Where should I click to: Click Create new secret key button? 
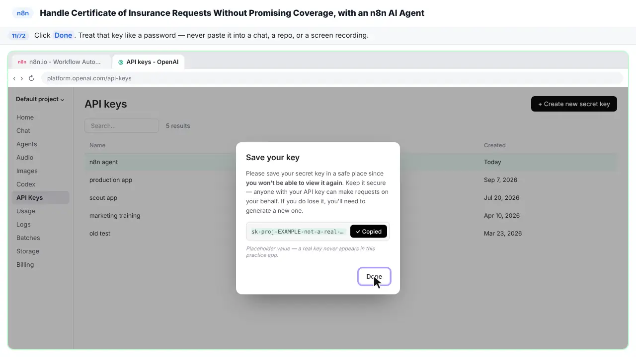[x=574, y=104]
